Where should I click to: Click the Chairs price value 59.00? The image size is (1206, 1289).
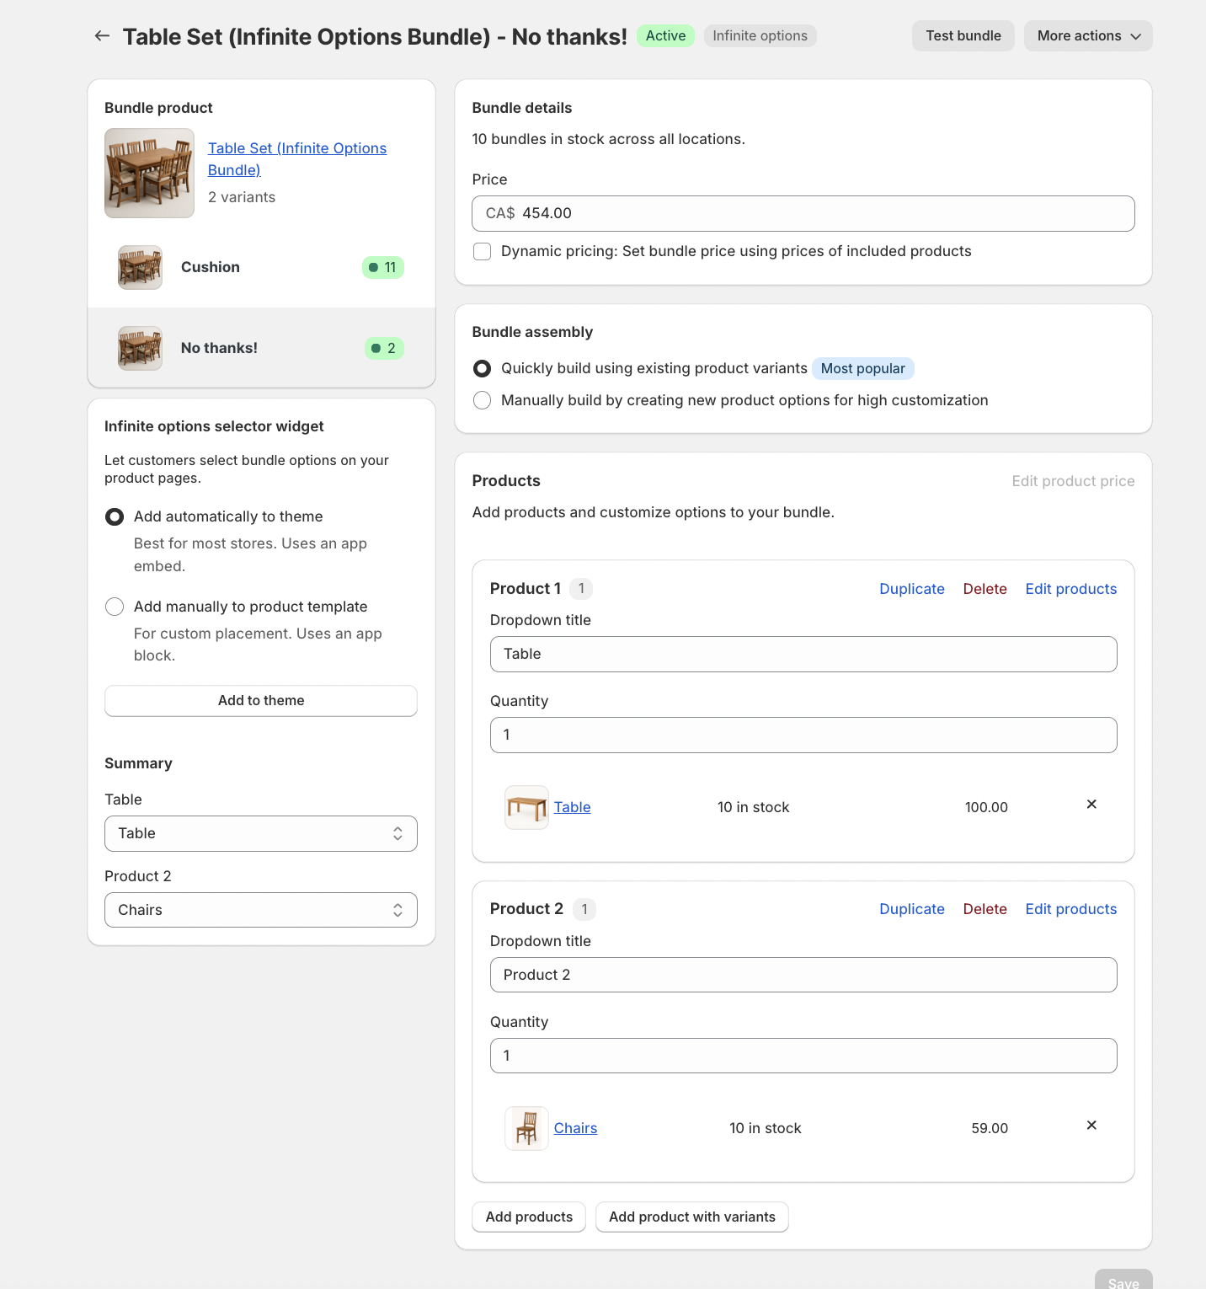(990, 1128)
